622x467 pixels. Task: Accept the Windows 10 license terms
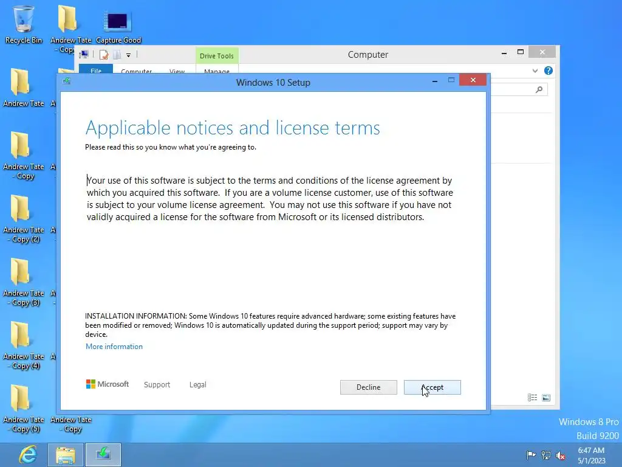coord(432,387)
